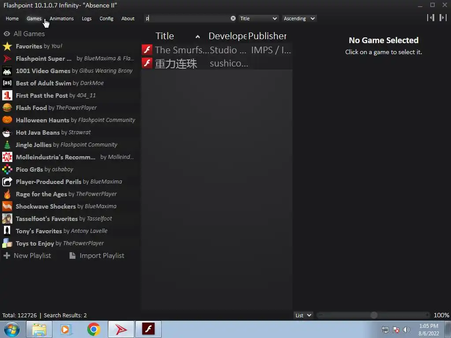
Task: Click the Action Center flag tray icon
Action: [x=396, y=330]
